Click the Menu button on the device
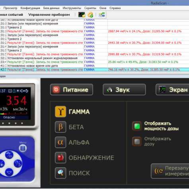Viewport: 189px width, 189px height. click(23, 148)
